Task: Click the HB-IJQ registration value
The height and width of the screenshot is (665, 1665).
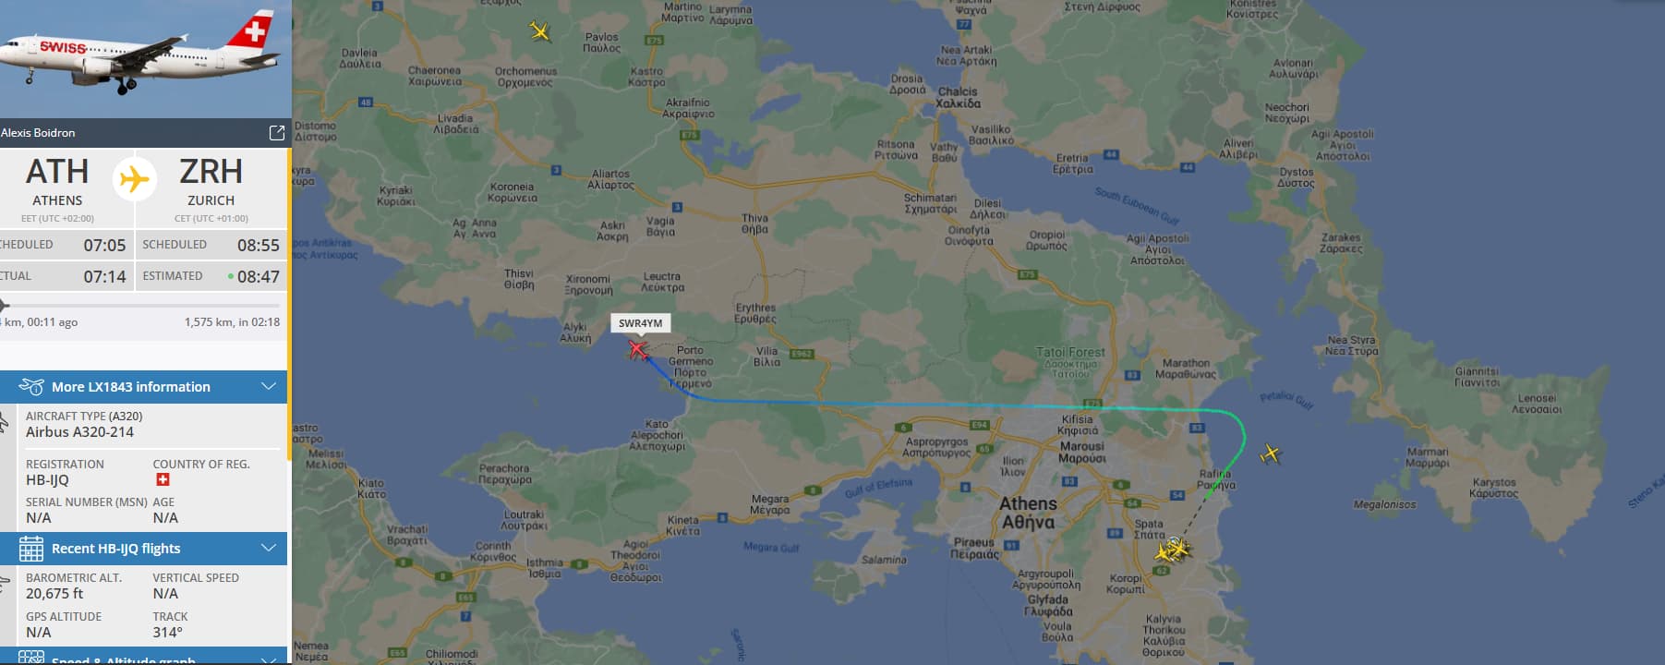Action: pyautogui.click(x=47, y=480)
